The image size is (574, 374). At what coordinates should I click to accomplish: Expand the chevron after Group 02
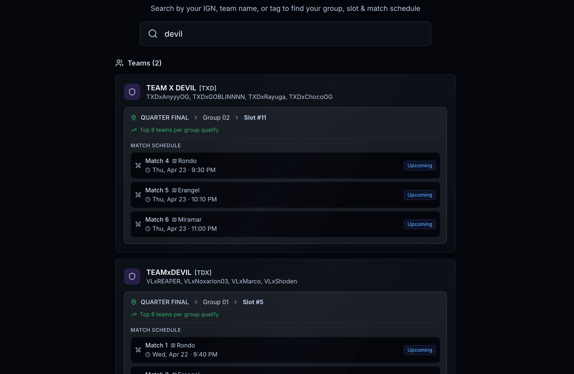point(237,117)
